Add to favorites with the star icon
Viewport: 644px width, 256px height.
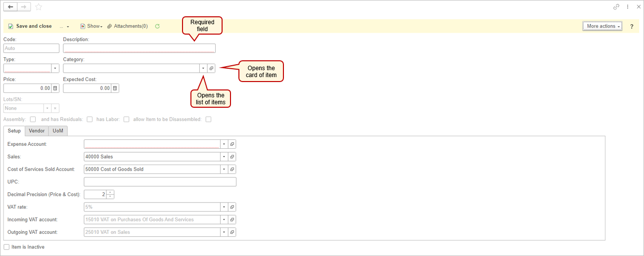pyautogui.click(x=39, y=7)
